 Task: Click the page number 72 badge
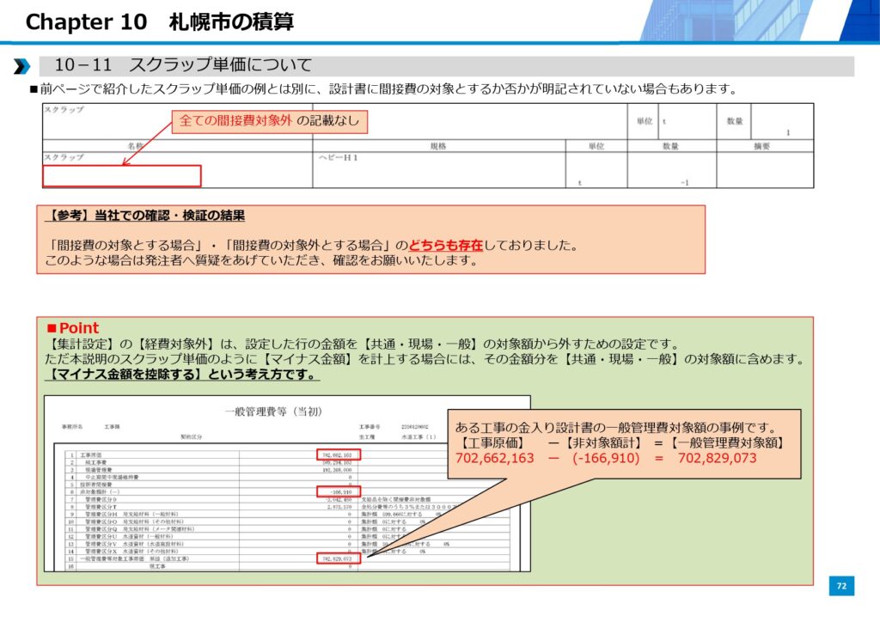(841, 586)
